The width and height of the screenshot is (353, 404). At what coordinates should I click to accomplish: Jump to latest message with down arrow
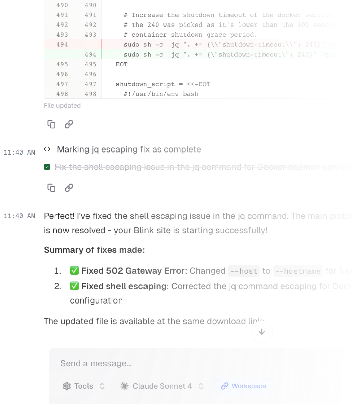pos(262,332)
